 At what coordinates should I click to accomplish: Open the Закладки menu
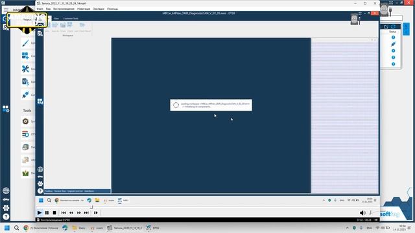pos(99,8)
